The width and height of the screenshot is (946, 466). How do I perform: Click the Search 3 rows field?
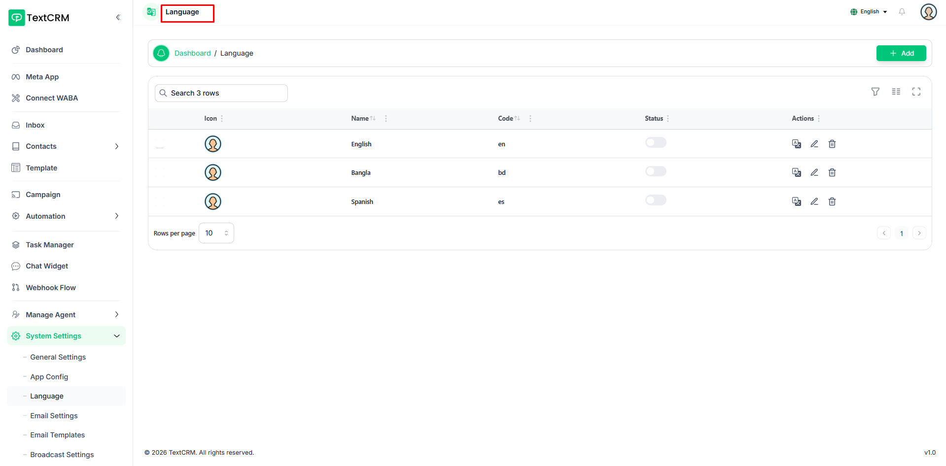click(221, 93)
